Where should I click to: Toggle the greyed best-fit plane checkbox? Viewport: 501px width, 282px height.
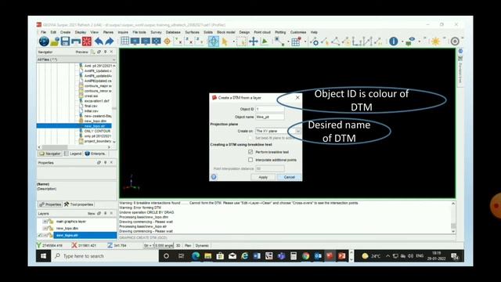tap(250, 138)
